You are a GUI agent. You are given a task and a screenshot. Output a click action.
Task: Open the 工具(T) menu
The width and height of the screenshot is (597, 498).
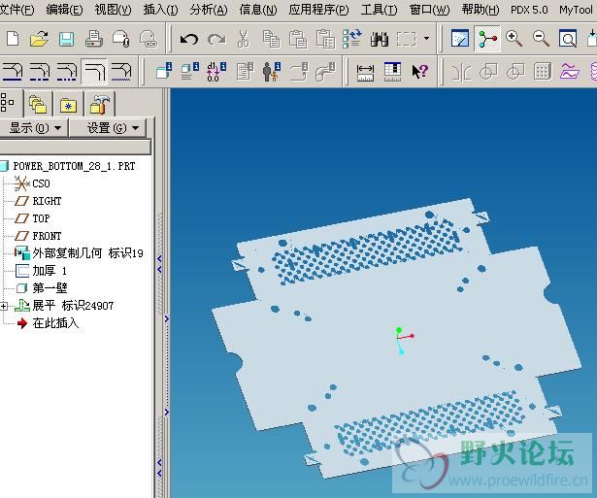pos(379,9)
